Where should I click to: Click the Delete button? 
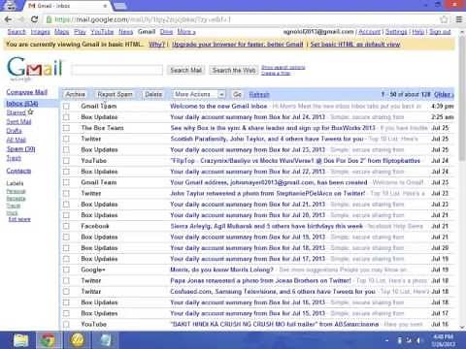[x=153, y=94]
